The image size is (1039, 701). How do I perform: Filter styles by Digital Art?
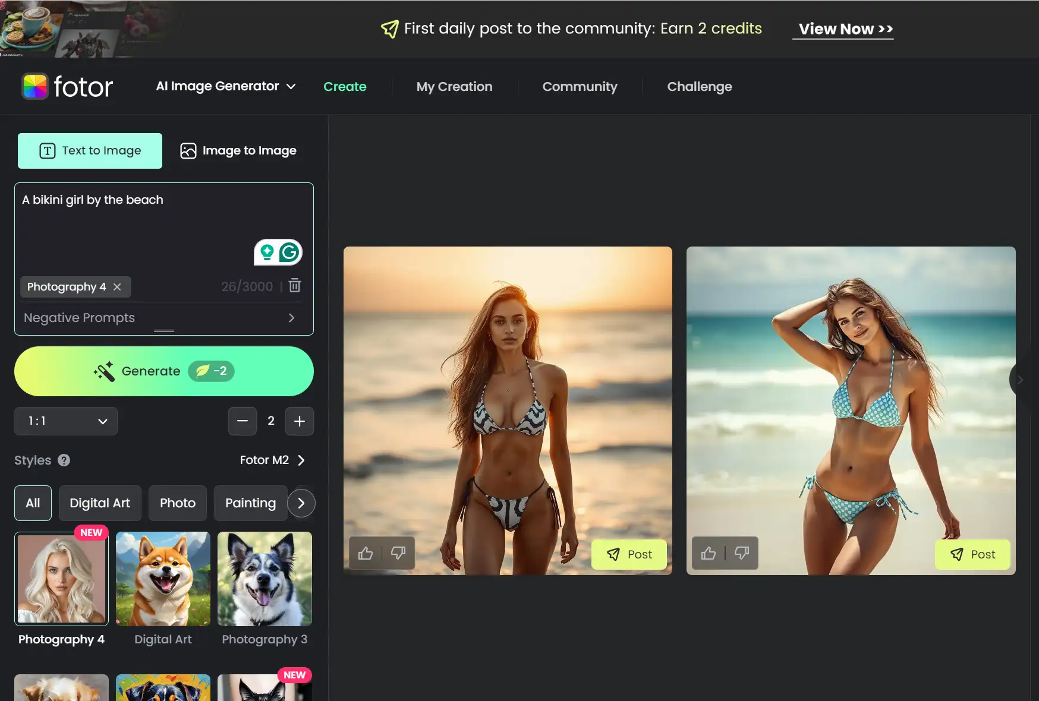pos(100,503)
